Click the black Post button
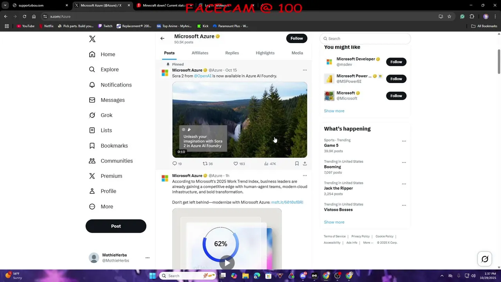501x282 pixels. (x=116, y=226)
